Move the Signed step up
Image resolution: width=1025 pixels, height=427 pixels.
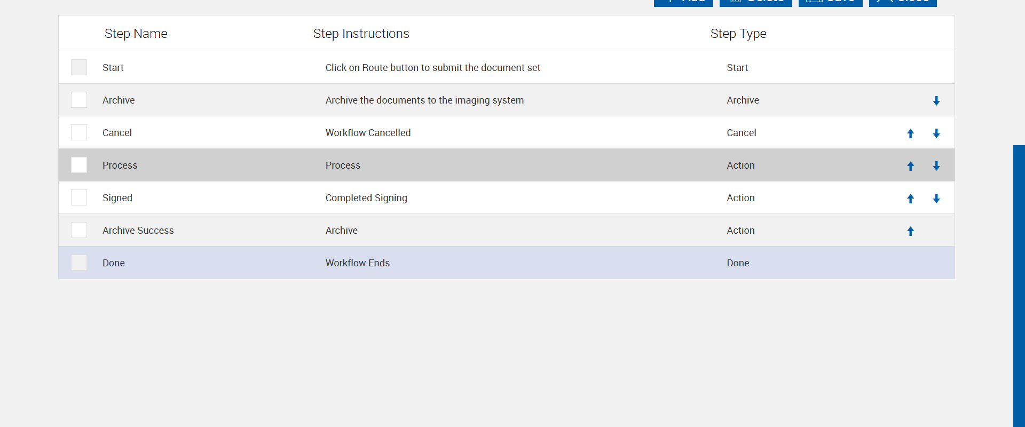(911, 199)
